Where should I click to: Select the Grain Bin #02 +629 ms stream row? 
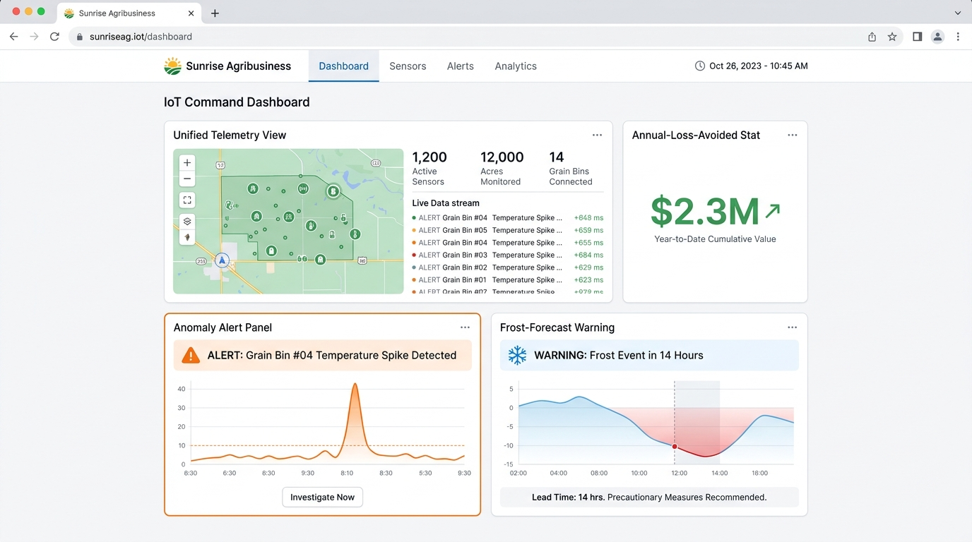pos(508,267)
